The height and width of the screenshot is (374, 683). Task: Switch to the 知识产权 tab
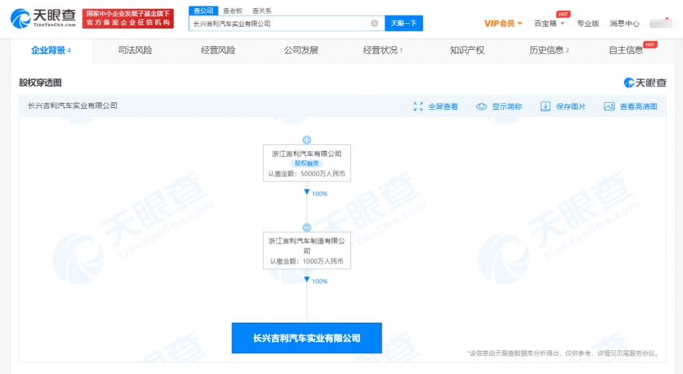pyautogui.click(x=467, y=50)
